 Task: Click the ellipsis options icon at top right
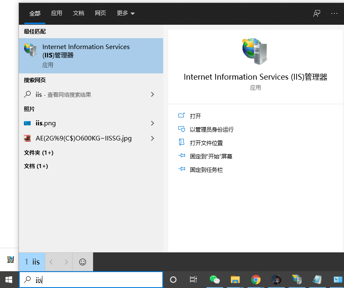(334, 13)
